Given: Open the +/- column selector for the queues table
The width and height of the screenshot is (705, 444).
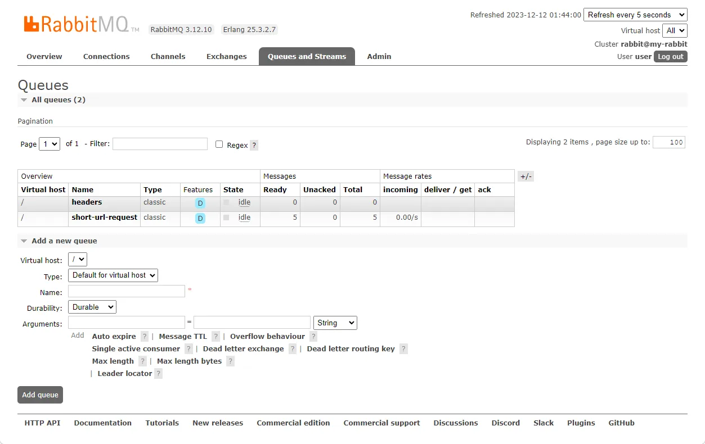Looking at the screenshot, I should tap(526, 176).
